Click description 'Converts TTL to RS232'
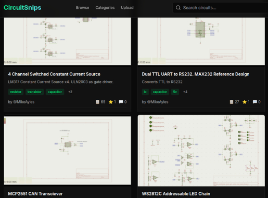The image size is (268, 198). pyautogui.click(x=162, y=82)
